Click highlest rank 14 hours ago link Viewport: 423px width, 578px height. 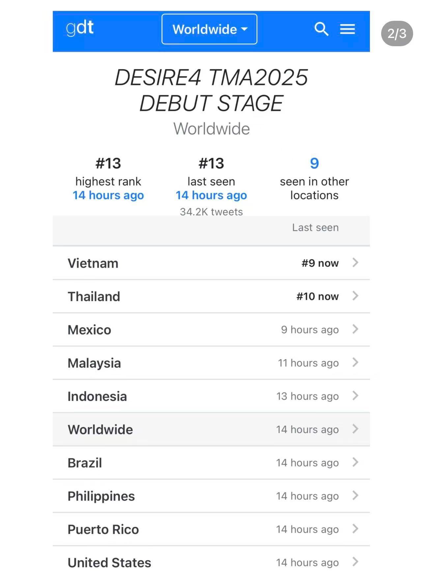pos(108,195)
